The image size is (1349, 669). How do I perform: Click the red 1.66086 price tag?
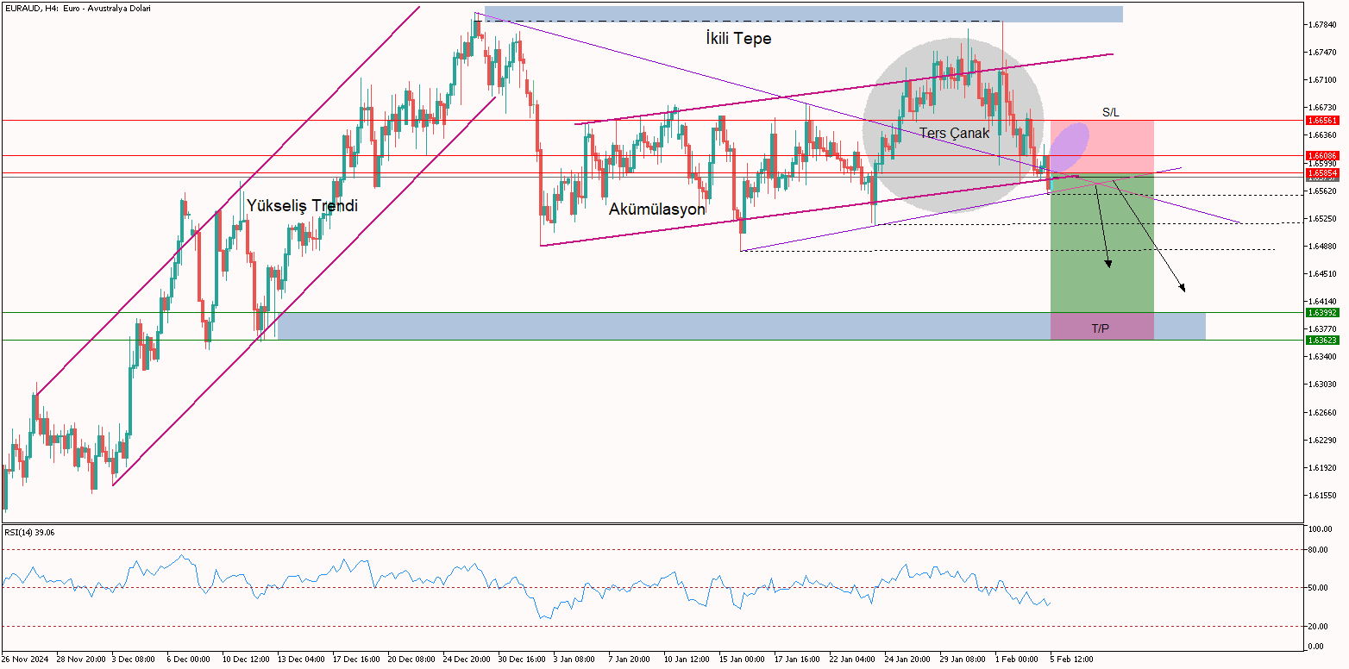coord(1322,156)
